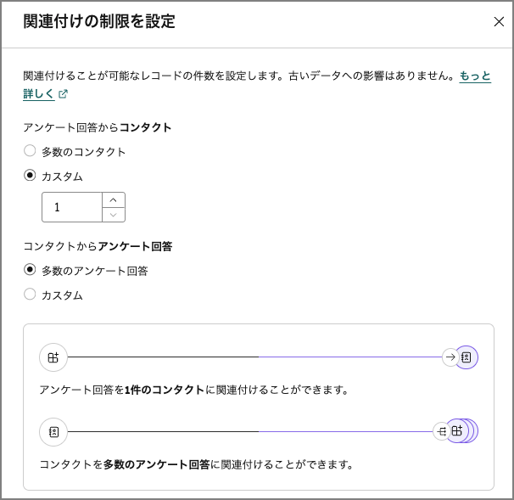The image size is (514, 500).
Task: Click the 関連付けの制限を設定 dialog title
Action: (x=99, y=22)
